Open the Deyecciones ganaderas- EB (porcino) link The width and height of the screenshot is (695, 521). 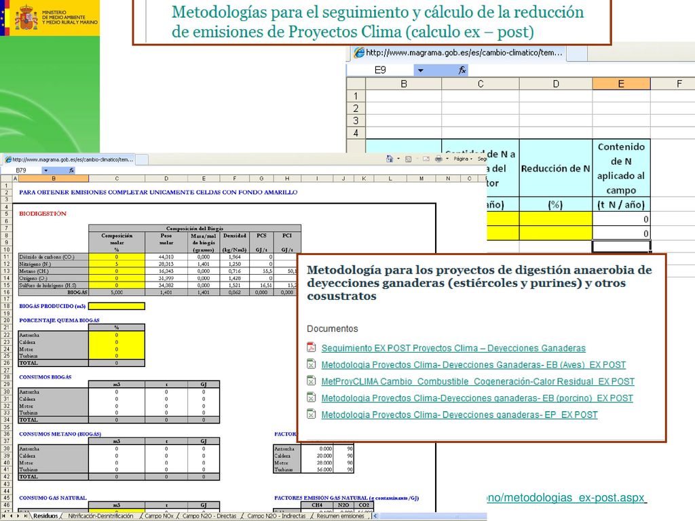(x=477, y=398)
